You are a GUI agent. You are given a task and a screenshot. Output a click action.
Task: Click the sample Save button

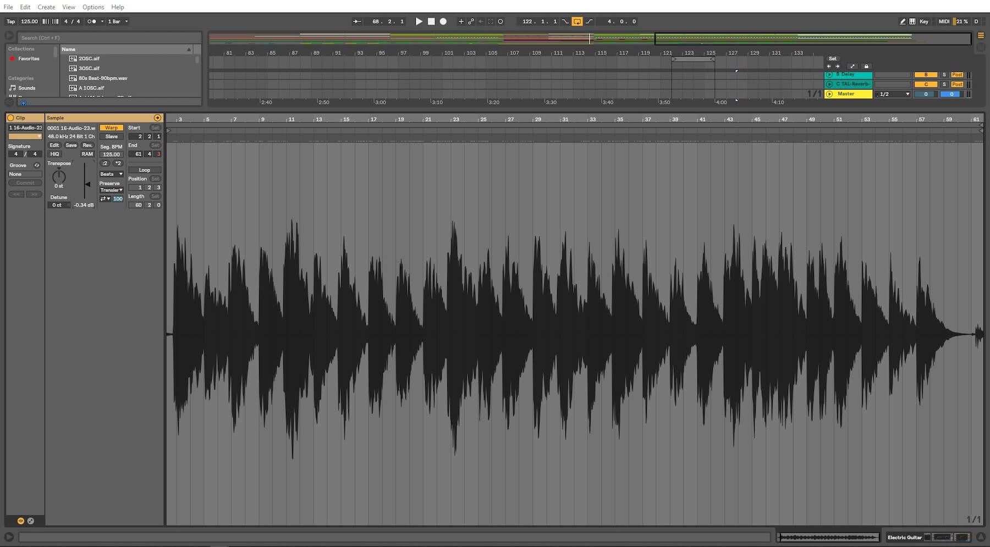click(x=71, y=145)
